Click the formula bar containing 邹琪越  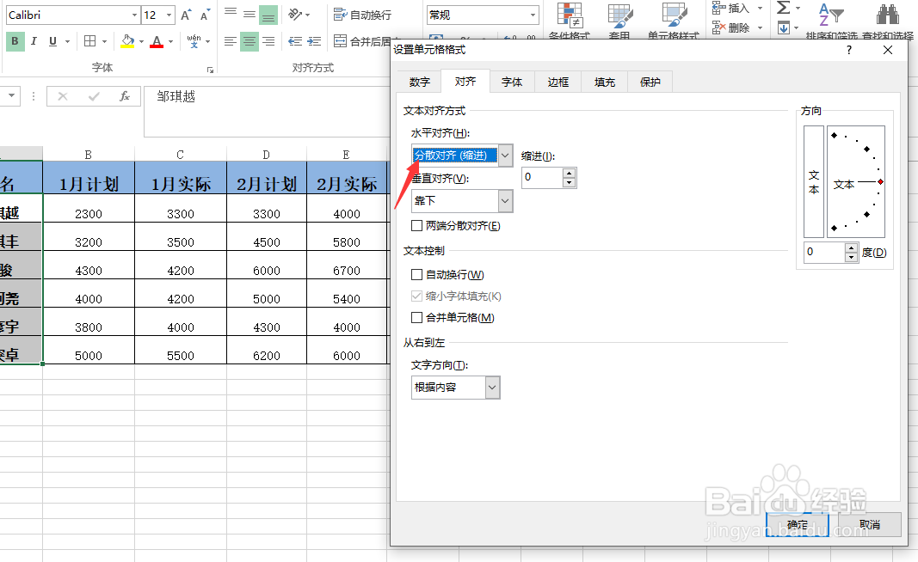click(x=267, y=111)
